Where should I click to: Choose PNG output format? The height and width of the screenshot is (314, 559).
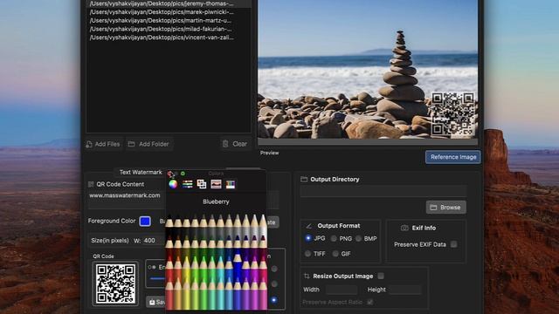(x=334, y=238)
